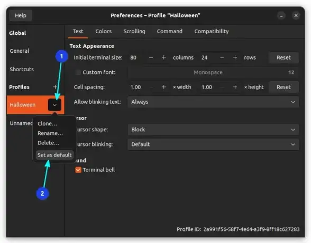Decrease terminal rows with minus

tap(222, 58)
